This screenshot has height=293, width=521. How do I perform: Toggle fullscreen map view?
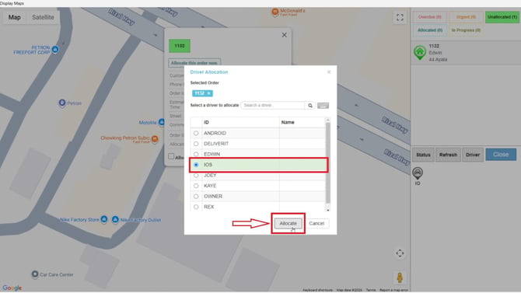(x=400, y=17)
